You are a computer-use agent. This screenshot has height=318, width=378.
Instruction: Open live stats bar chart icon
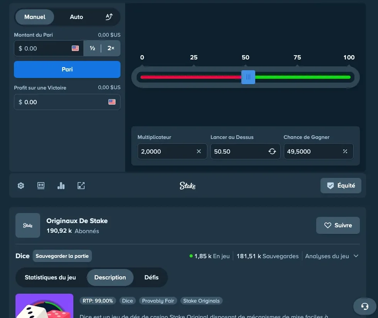coord(61,186)
